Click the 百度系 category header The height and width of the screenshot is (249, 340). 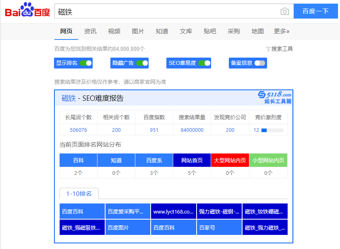tap(154, 160)
